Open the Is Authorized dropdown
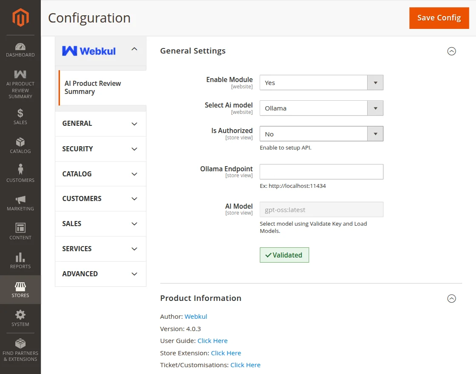Viewport: 476px width, 374px height. point(321,134)
